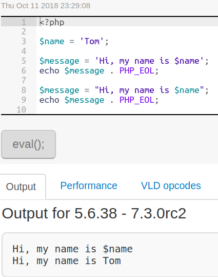Click line number 10 in gutter

[x=22, y=109]
